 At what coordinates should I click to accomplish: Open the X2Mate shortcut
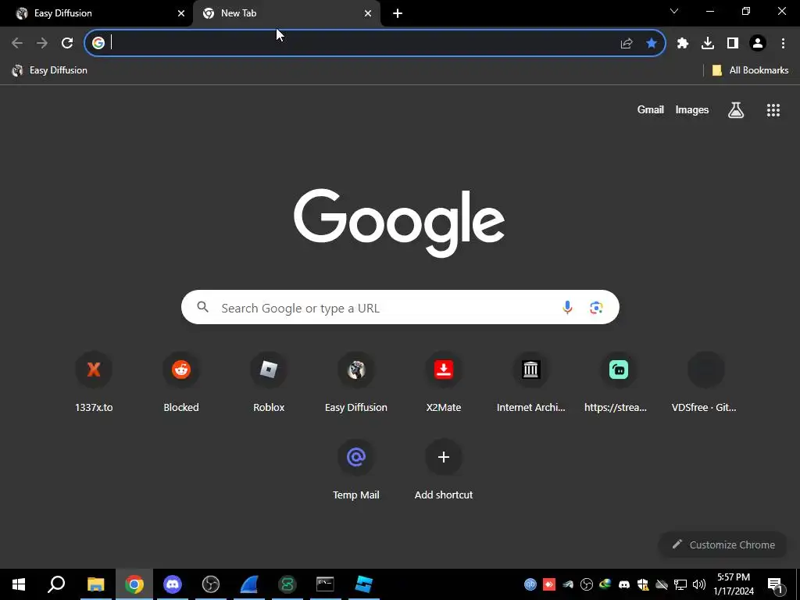(444, 382)
